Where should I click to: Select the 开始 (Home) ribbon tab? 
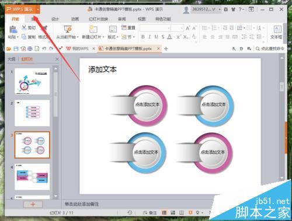pyautogui.click(x=15, y=19)
